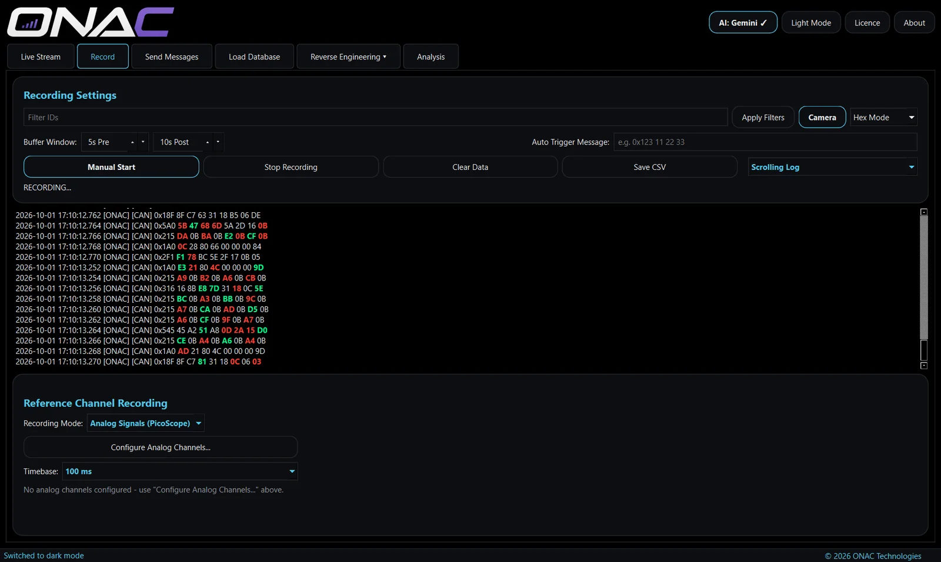Decrease the 10s Post buffer value
The height and width of the screenshot is (562, 941).
[218, 142]
